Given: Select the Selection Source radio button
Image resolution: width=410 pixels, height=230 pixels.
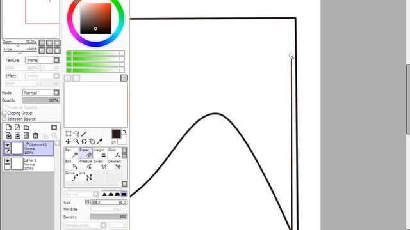Looking at the screenshot, I should [x=4, y=119].
